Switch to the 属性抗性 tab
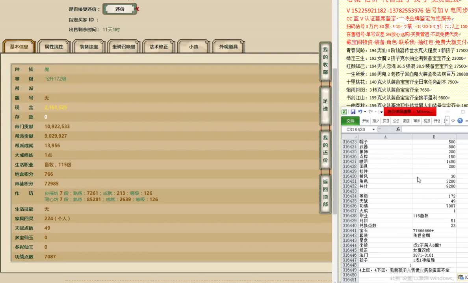 click(x=54, y=46)
